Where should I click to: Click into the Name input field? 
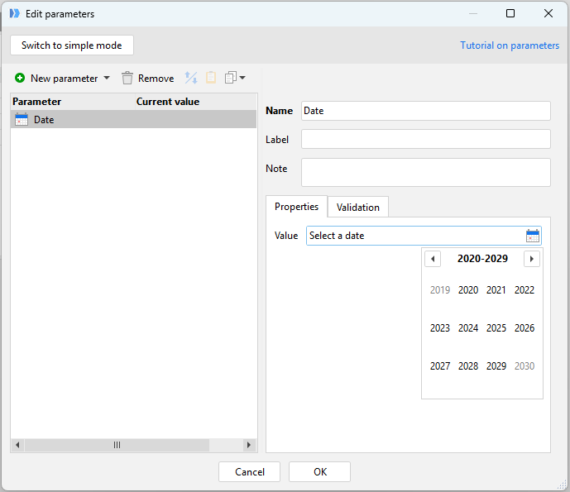coord(426,111)
